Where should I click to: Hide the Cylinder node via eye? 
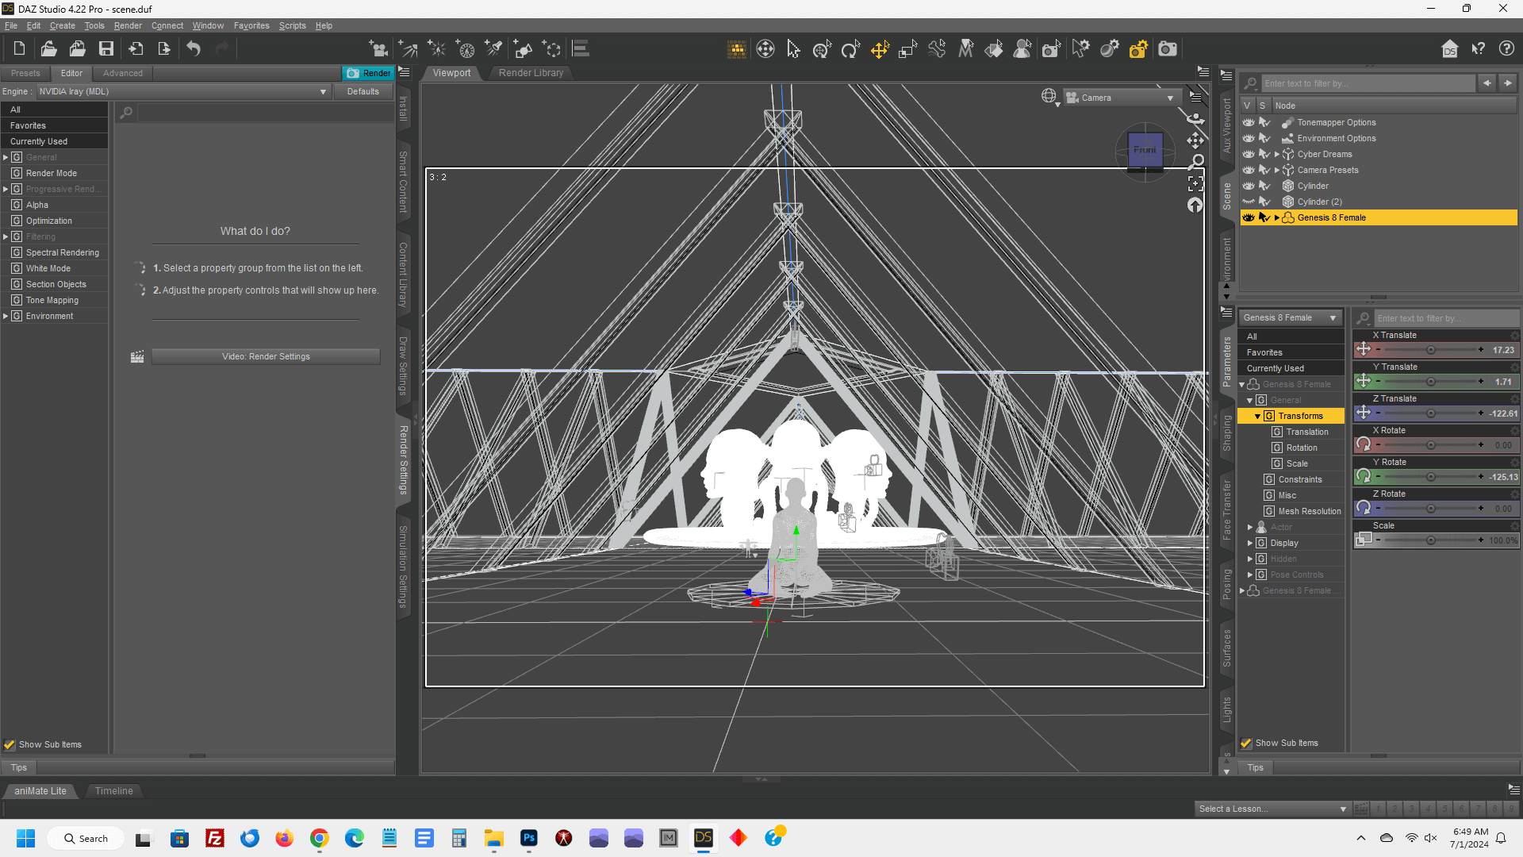1249,186
